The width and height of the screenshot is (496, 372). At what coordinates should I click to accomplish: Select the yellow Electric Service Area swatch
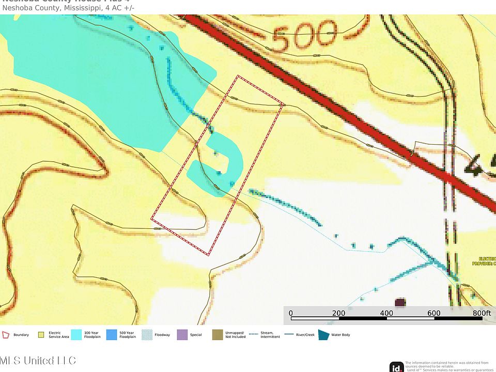(40, 335)
